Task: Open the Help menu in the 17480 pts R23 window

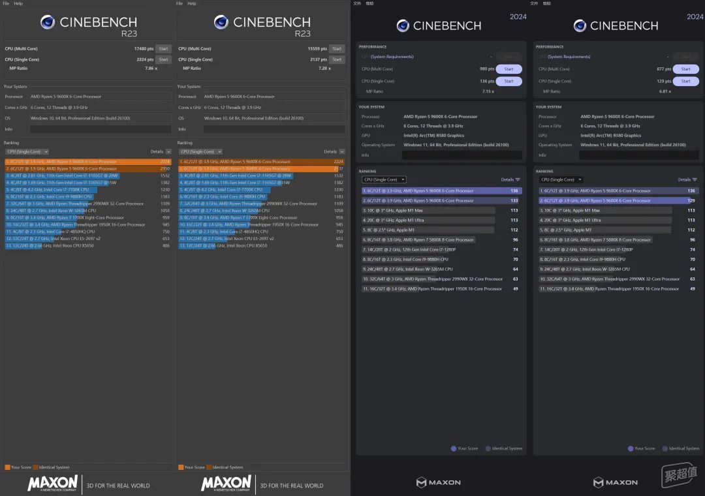Action: (x=18, y=3)
